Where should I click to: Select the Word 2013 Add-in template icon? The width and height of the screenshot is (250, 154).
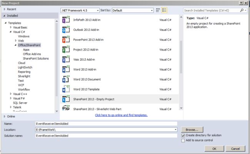tap(66, 70)
